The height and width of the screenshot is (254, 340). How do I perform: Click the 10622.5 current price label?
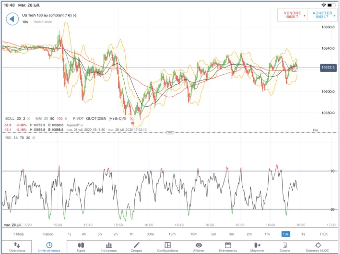pos(328,67)
